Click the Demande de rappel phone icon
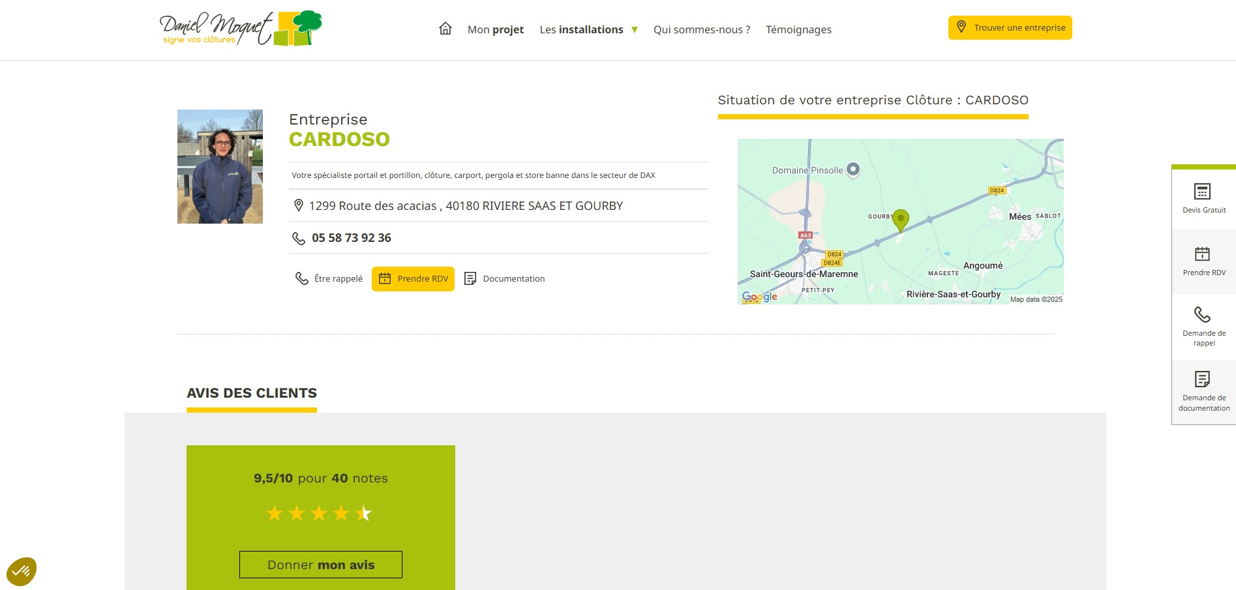Screen dimensions: 1236x590 click(x=1202, y=315)
